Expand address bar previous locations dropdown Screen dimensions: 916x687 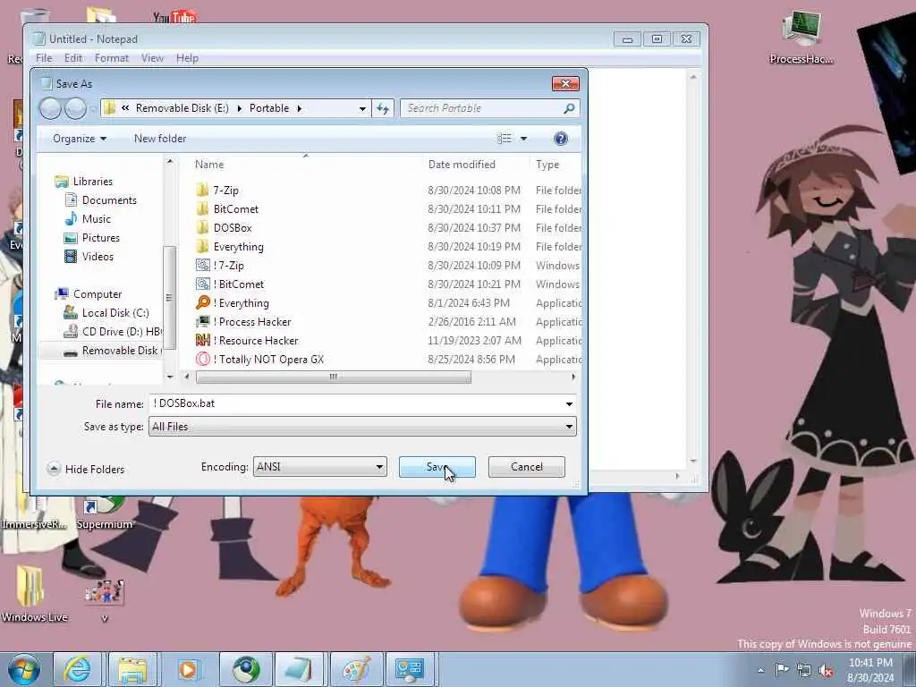coord(362,108)
